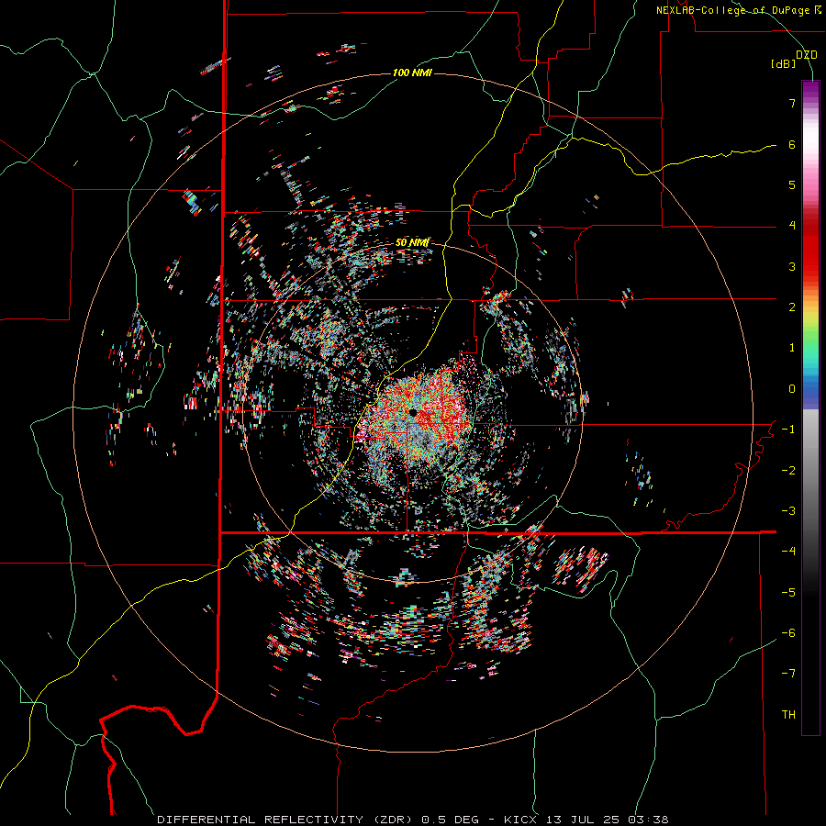Click the -5 value on color scale

788,593
